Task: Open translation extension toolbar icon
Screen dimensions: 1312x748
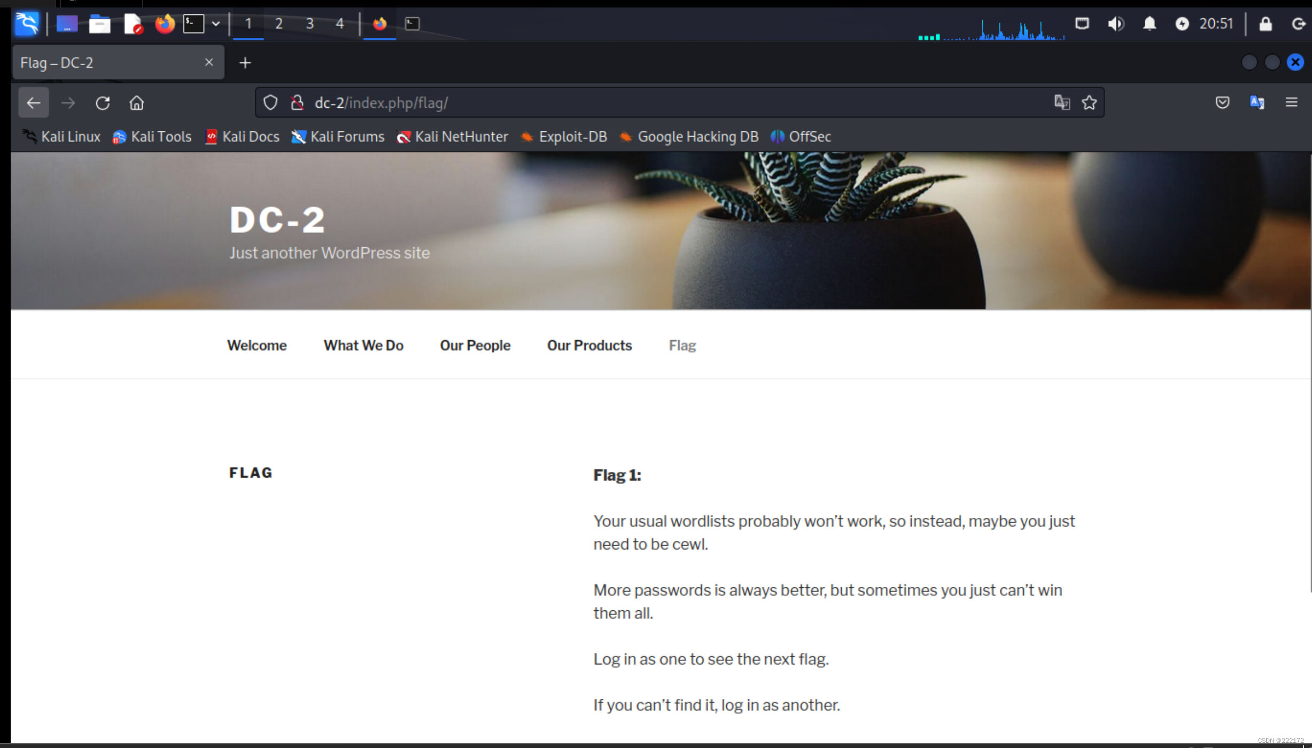Action: [x=1257, y=103]
